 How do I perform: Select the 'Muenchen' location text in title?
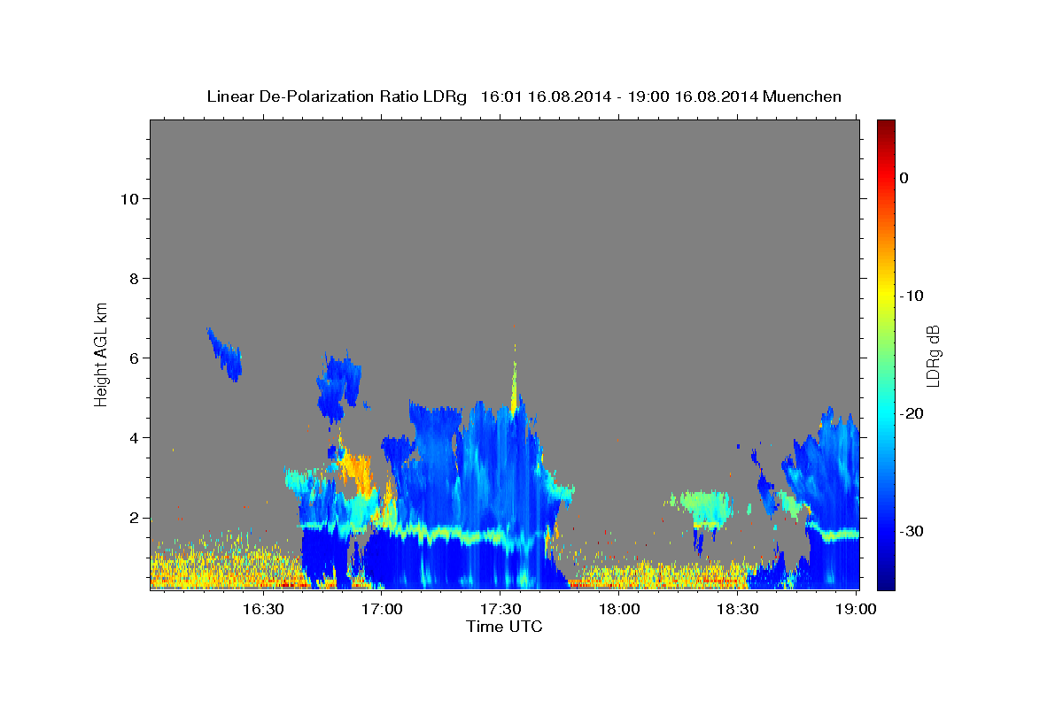click(801, 96)
